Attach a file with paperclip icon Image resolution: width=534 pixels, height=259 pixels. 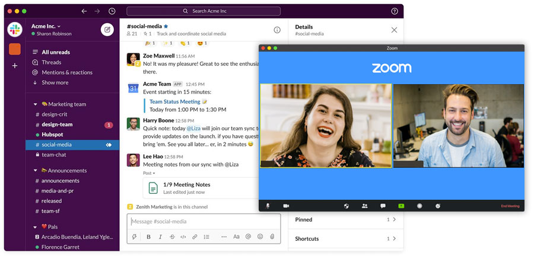point(272,237)
